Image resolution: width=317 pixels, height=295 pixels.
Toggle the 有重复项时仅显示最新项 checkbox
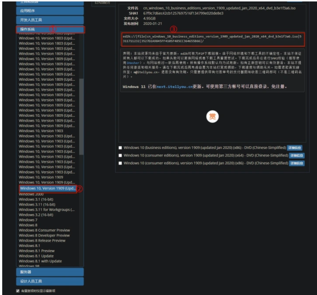[x=18, y=291]
